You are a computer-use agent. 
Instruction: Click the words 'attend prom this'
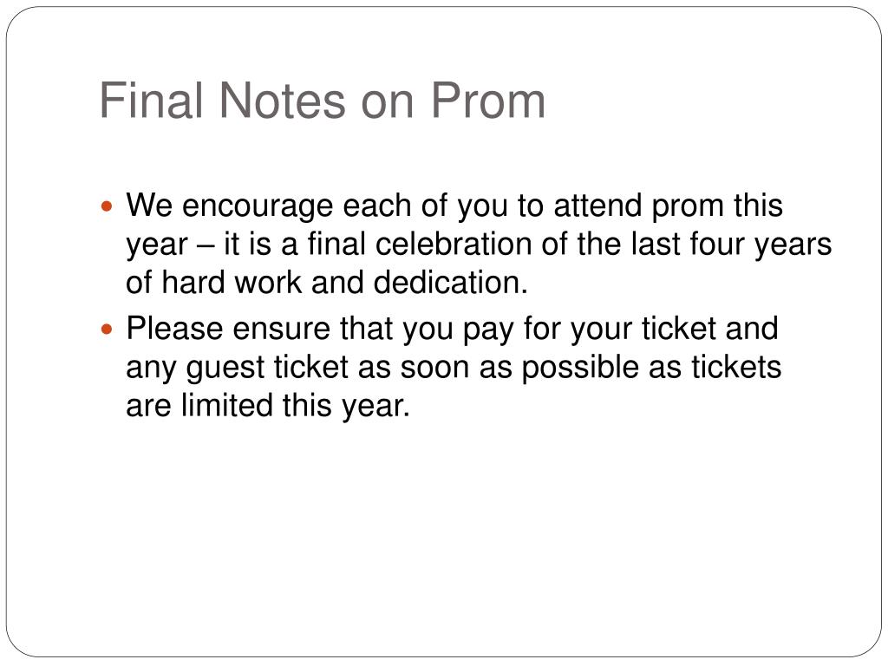point(669,206)
